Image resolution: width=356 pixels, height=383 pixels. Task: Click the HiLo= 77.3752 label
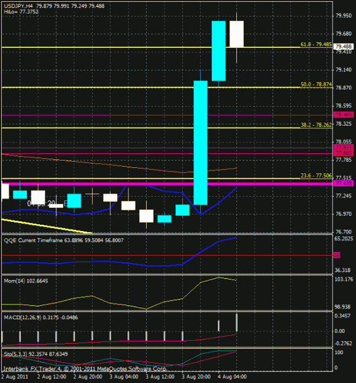[x=21, y=12]
